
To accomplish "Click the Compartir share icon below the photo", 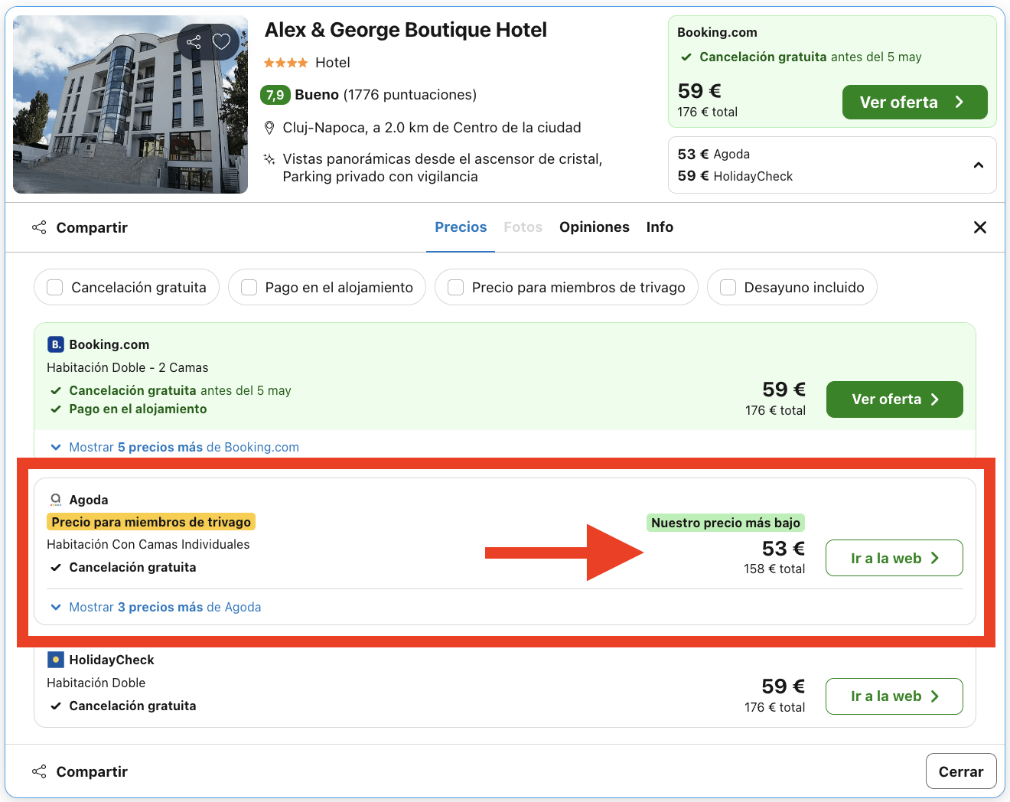I will click(39, 227).
